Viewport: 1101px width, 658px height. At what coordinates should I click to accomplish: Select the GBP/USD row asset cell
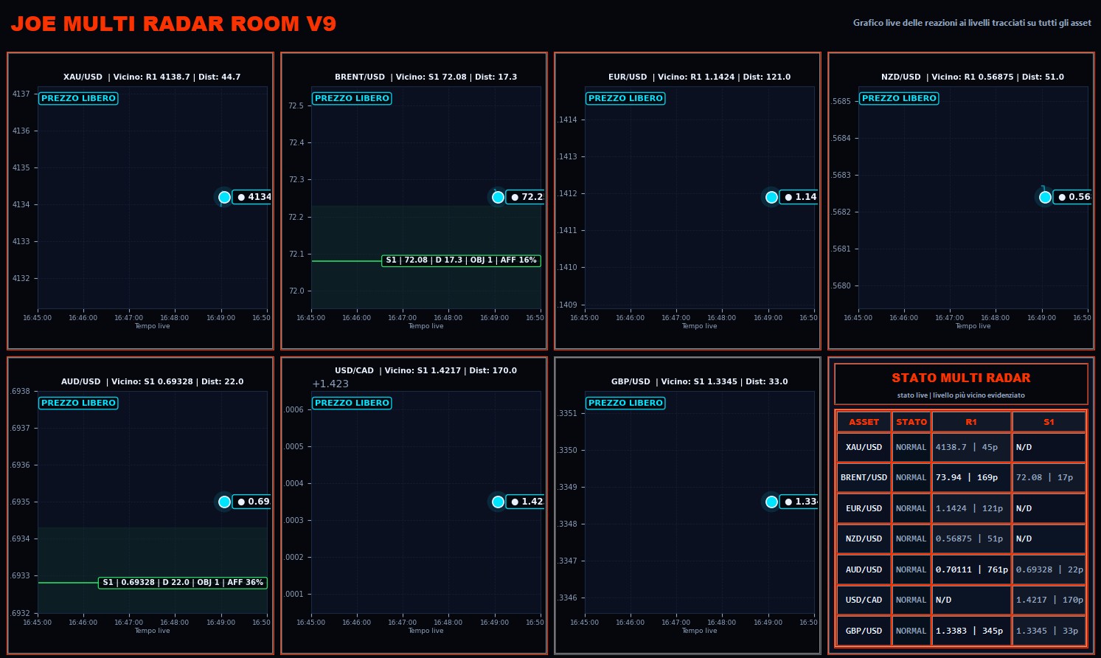pyautogui.click(x=864, y=631)
